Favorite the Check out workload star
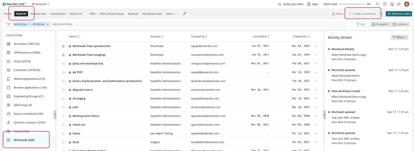This screenshot has height=151, width=414. click(x=63, y=125)
